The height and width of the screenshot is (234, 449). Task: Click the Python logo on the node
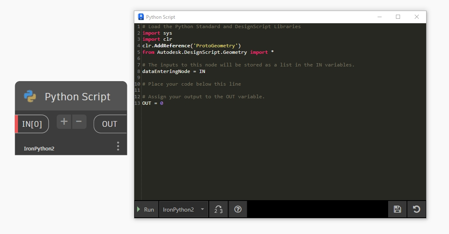(30, 96)
